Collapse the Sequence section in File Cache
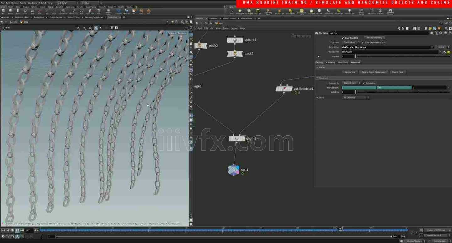This screenshot has width=452, height=243. [x=317, y=78]
